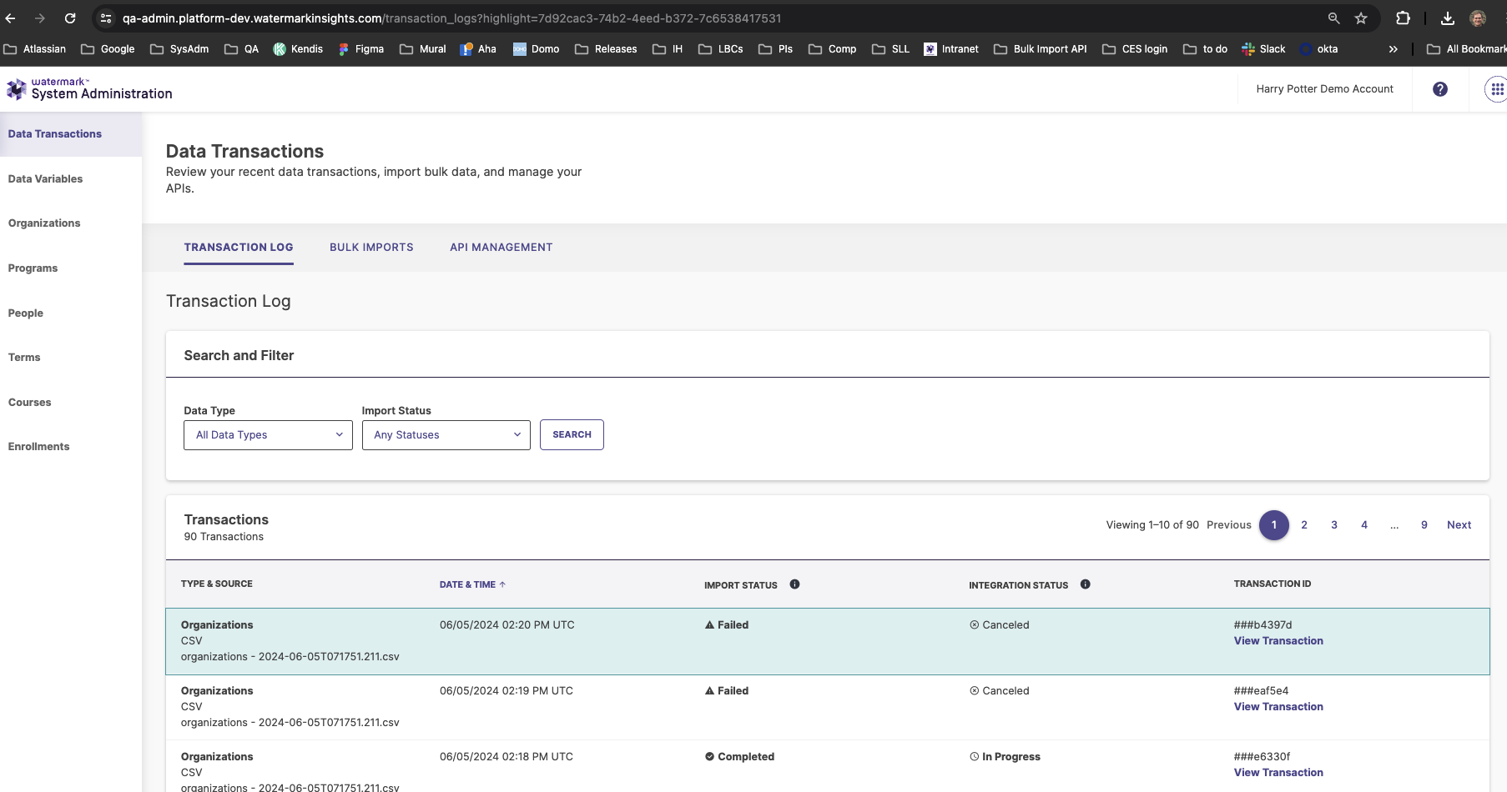This screenshot has height=792, width=1507.
Task: Go to page 3 of transactions
Action: [x=1334, y=525]
